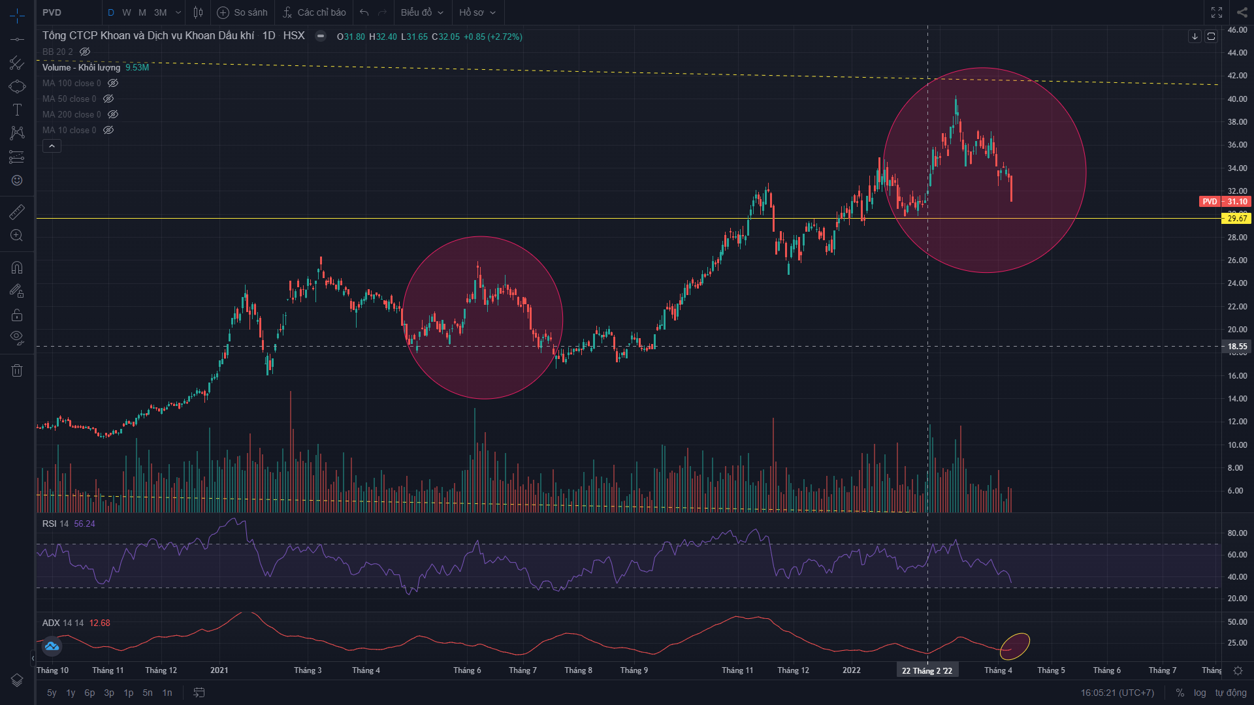Click the So sánh compare button
1254x705 pixels.
click(x=242, y=12)
